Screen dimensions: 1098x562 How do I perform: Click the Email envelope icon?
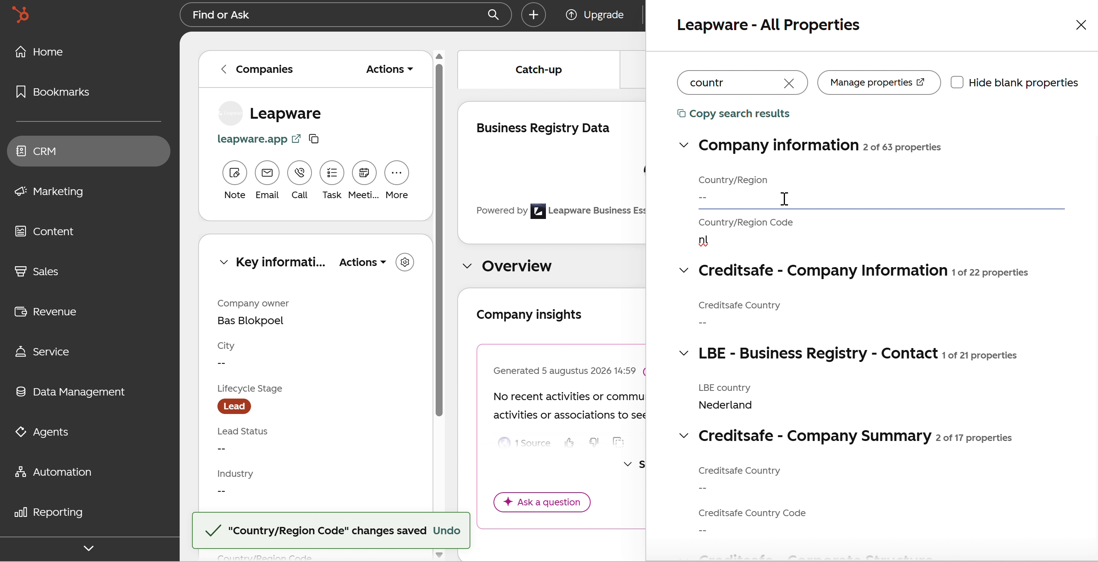click(267, 173)
